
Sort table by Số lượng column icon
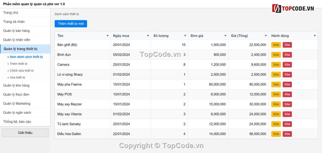point(185,36)
